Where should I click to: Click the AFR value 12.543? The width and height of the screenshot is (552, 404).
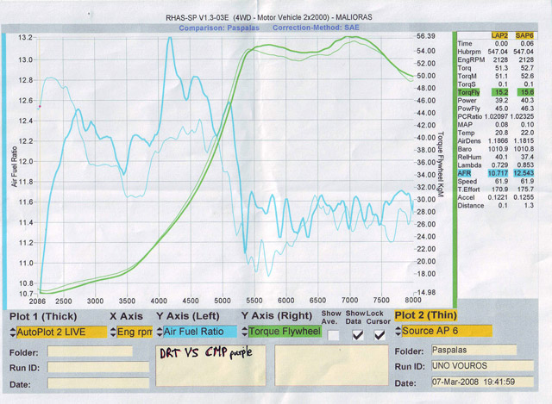(x=524, y=173)
